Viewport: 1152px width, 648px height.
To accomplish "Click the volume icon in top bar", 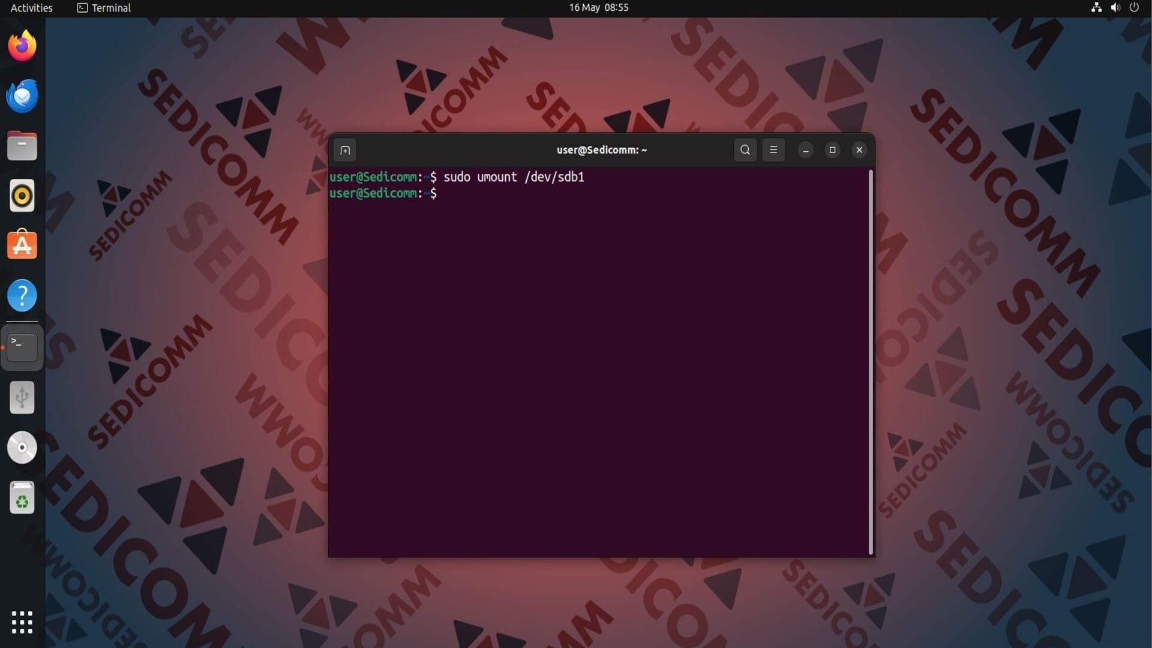I will click(1115, 8).
